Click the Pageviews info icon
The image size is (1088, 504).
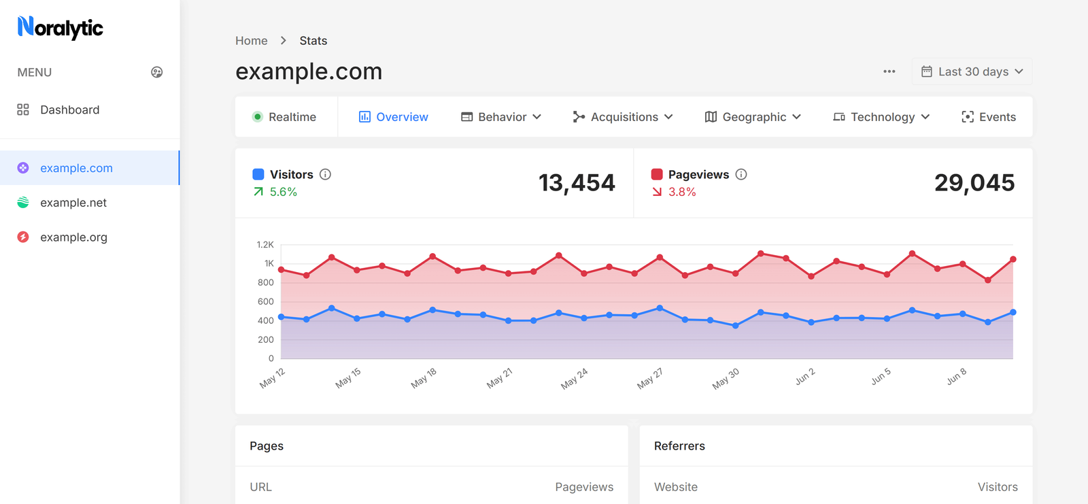coord(741,174)
